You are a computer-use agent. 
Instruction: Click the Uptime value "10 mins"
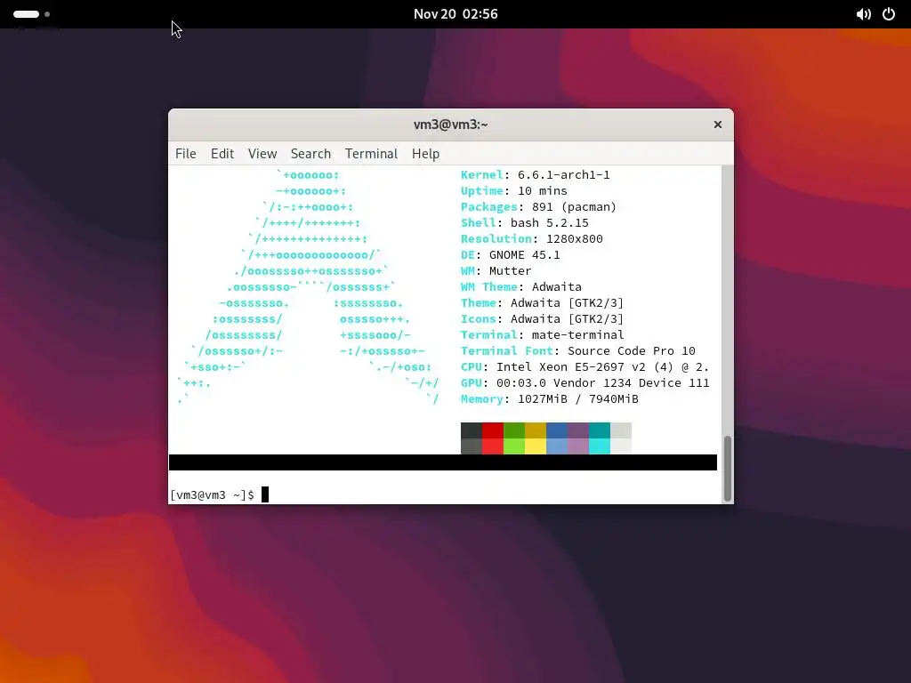(543, 191)
